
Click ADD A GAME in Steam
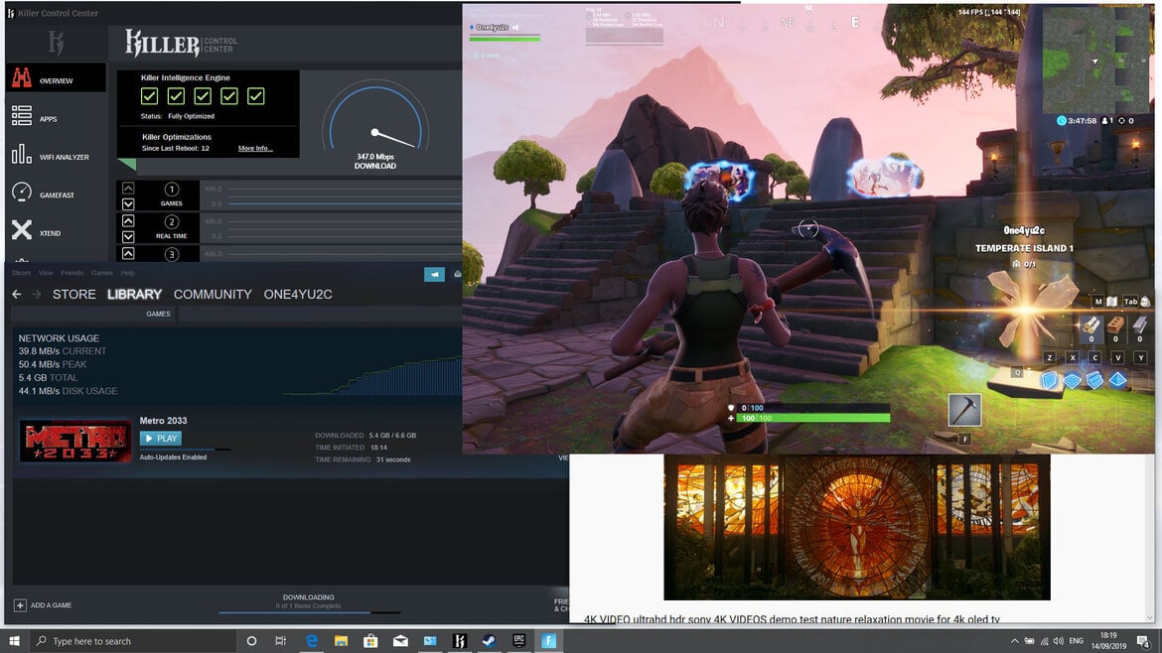tap(43, 605)
